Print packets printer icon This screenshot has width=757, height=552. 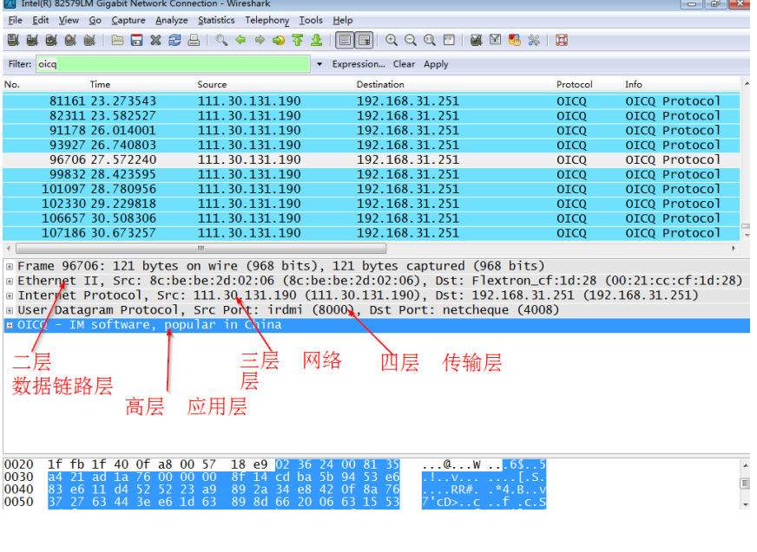tap(194, 40)
